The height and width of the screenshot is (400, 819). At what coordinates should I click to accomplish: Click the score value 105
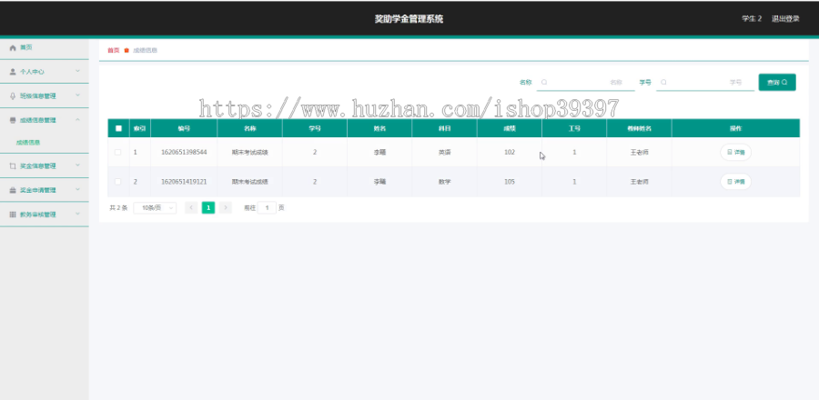click(510, 182)
